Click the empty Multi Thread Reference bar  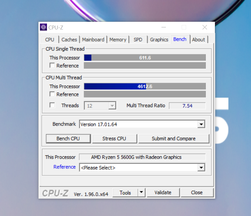pos(145,94)
